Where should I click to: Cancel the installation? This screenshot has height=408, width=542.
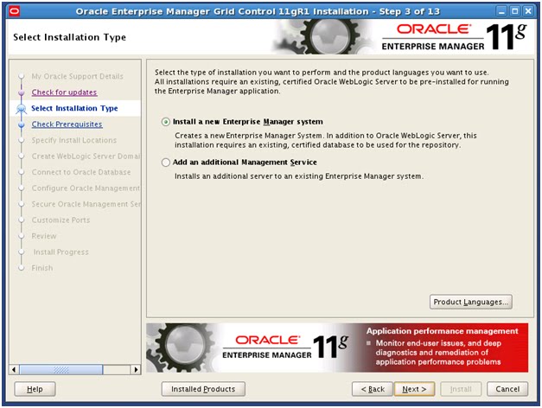507,389
